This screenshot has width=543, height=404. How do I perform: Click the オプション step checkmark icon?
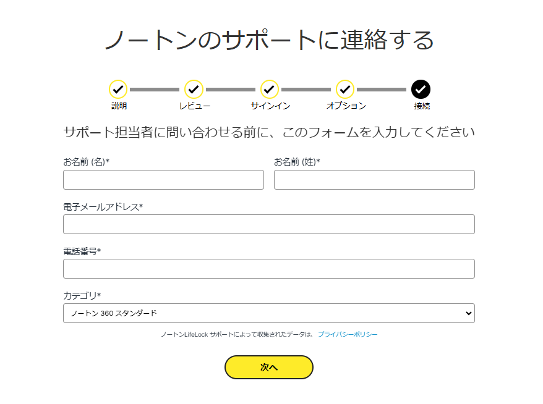pyautogui.click(x=345, y=89)
